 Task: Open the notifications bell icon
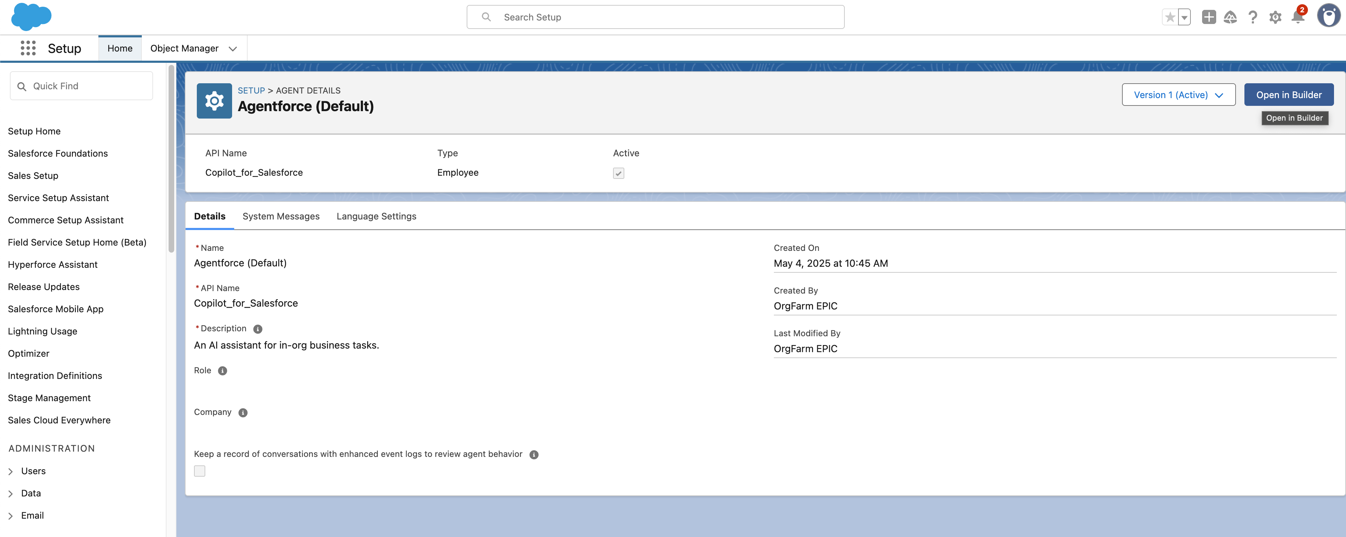1297,17
